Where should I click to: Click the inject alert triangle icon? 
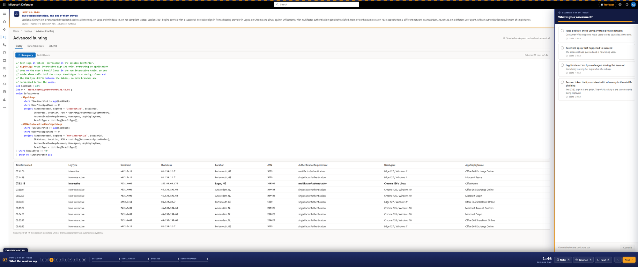(x=17, y=14)
